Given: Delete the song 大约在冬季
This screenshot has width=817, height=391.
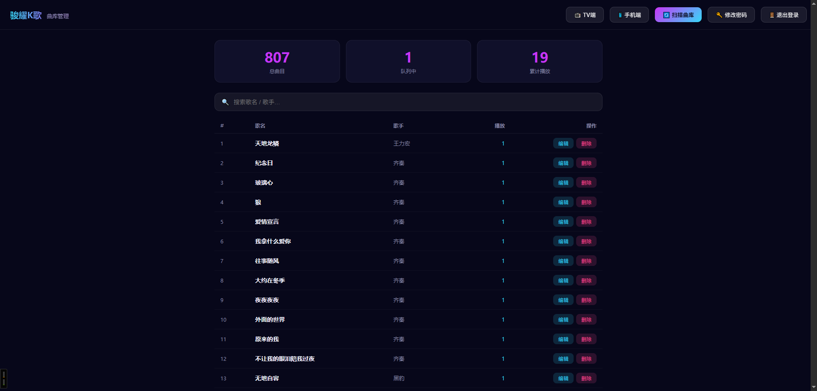Looking at the screenshot, I should click(586, 280).
